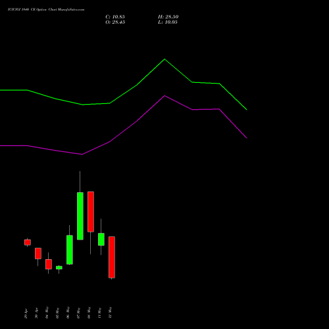Click the '07 May' date axis label
Viewport: 329px width, 329px height.
(79, 313)
